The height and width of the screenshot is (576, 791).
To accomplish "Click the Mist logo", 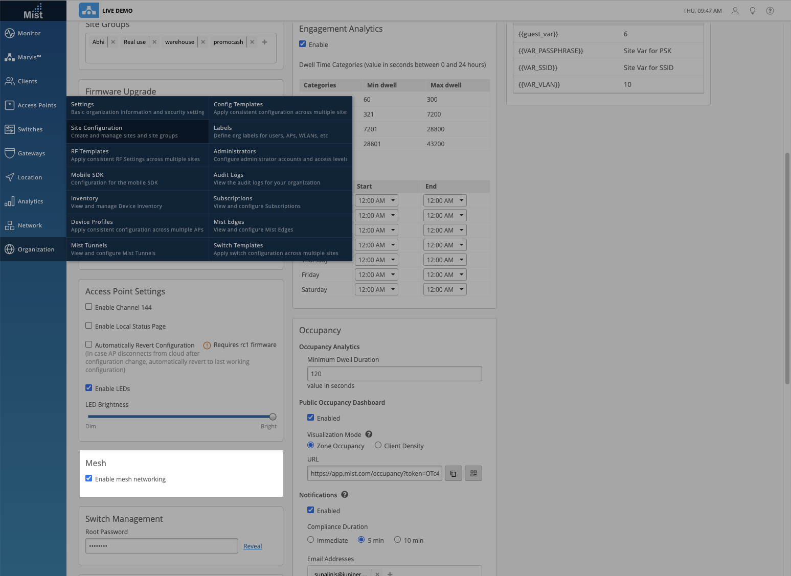I will pyautogui.click(x=33, y=11).
